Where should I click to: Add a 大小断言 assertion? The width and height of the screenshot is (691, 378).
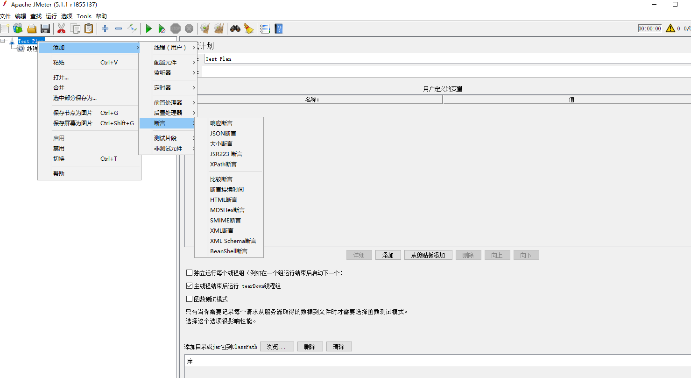click(x=229, y=143)
